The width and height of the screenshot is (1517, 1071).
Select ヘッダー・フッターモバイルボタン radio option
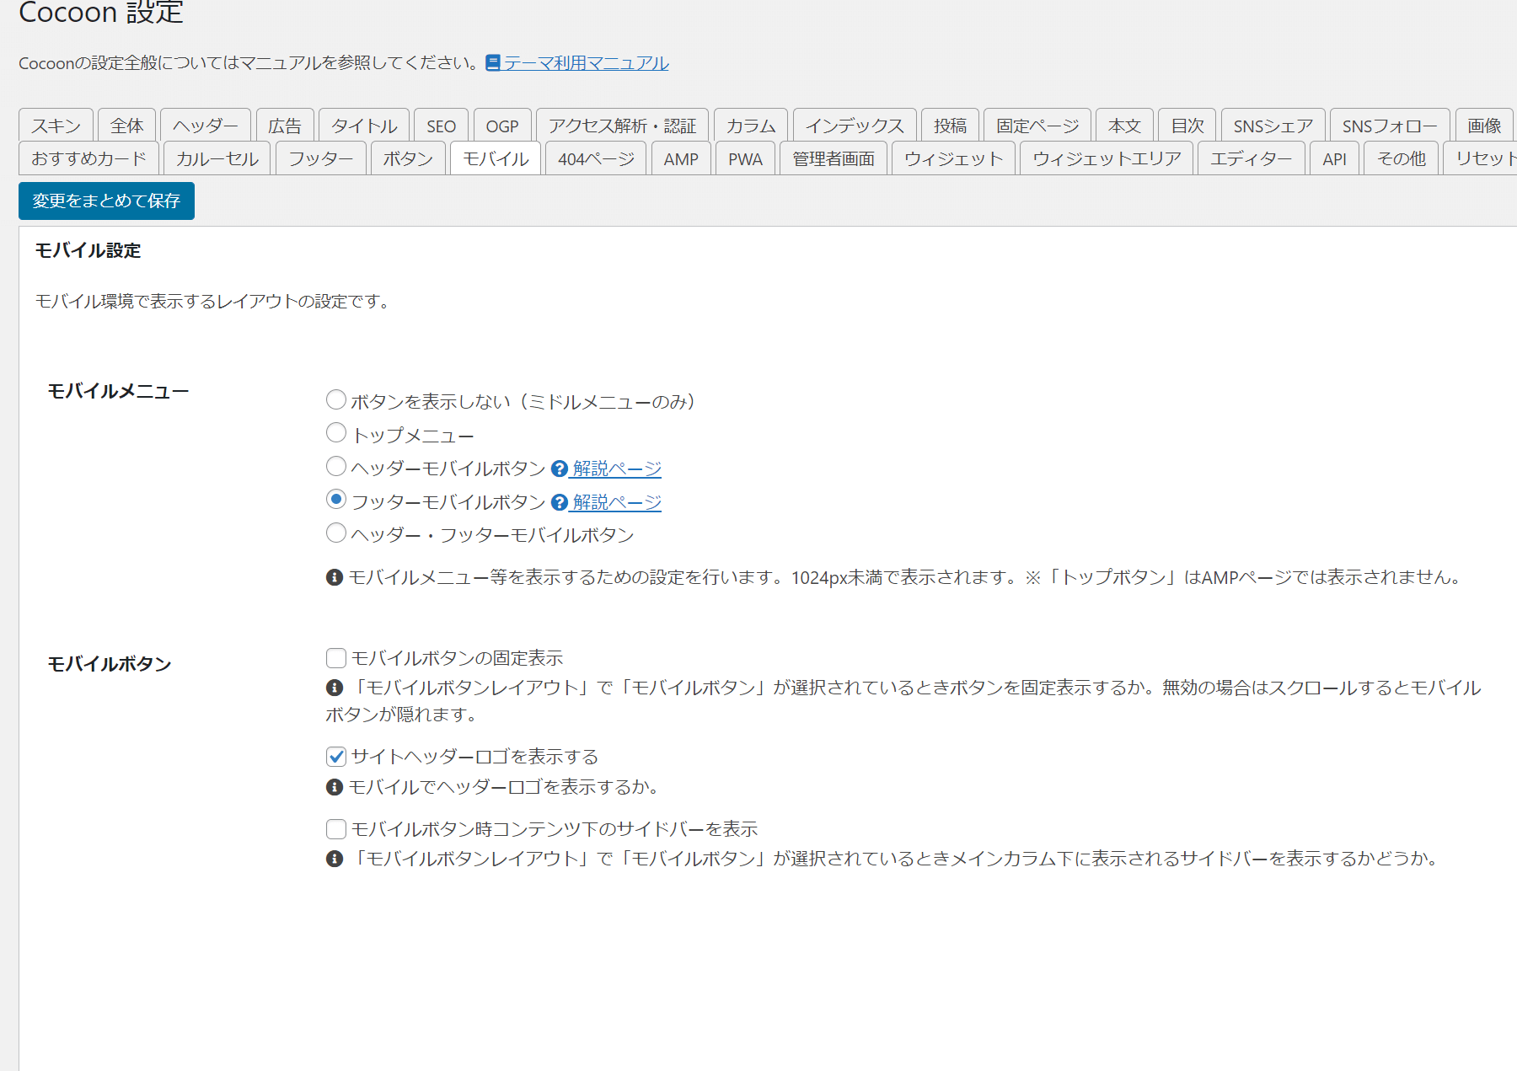coord(336,533)
